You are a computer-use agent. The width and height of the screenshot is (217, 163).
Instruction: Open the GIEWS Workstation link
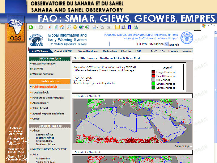click(x=44, y=63)
